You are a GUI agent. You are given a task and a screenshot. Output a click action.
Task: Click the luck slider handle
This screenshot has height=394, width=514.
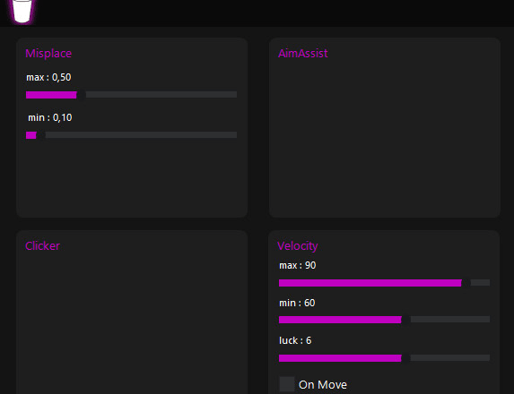coord(405,358)
